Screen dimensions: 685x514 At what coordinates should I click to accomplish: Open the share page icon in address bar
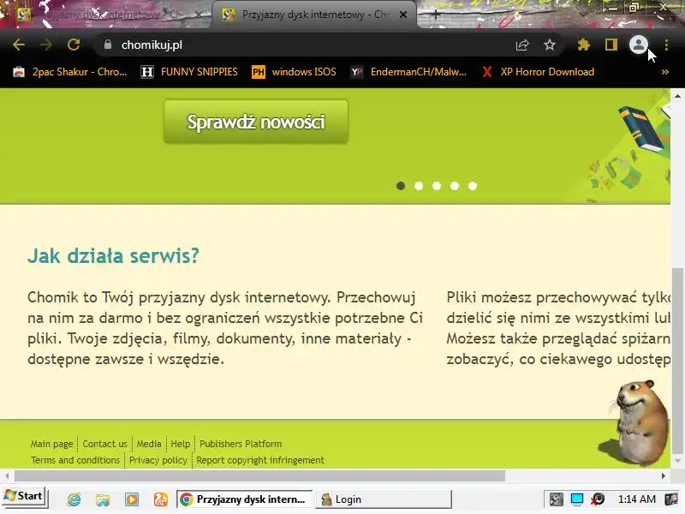[x=522, y=45]
